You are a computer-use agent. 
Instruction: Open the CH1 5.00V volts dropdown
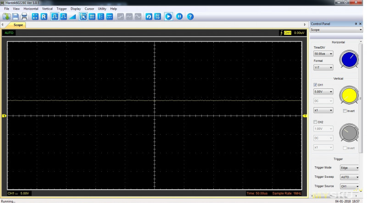pyautogui.click(x=323, y=92)
